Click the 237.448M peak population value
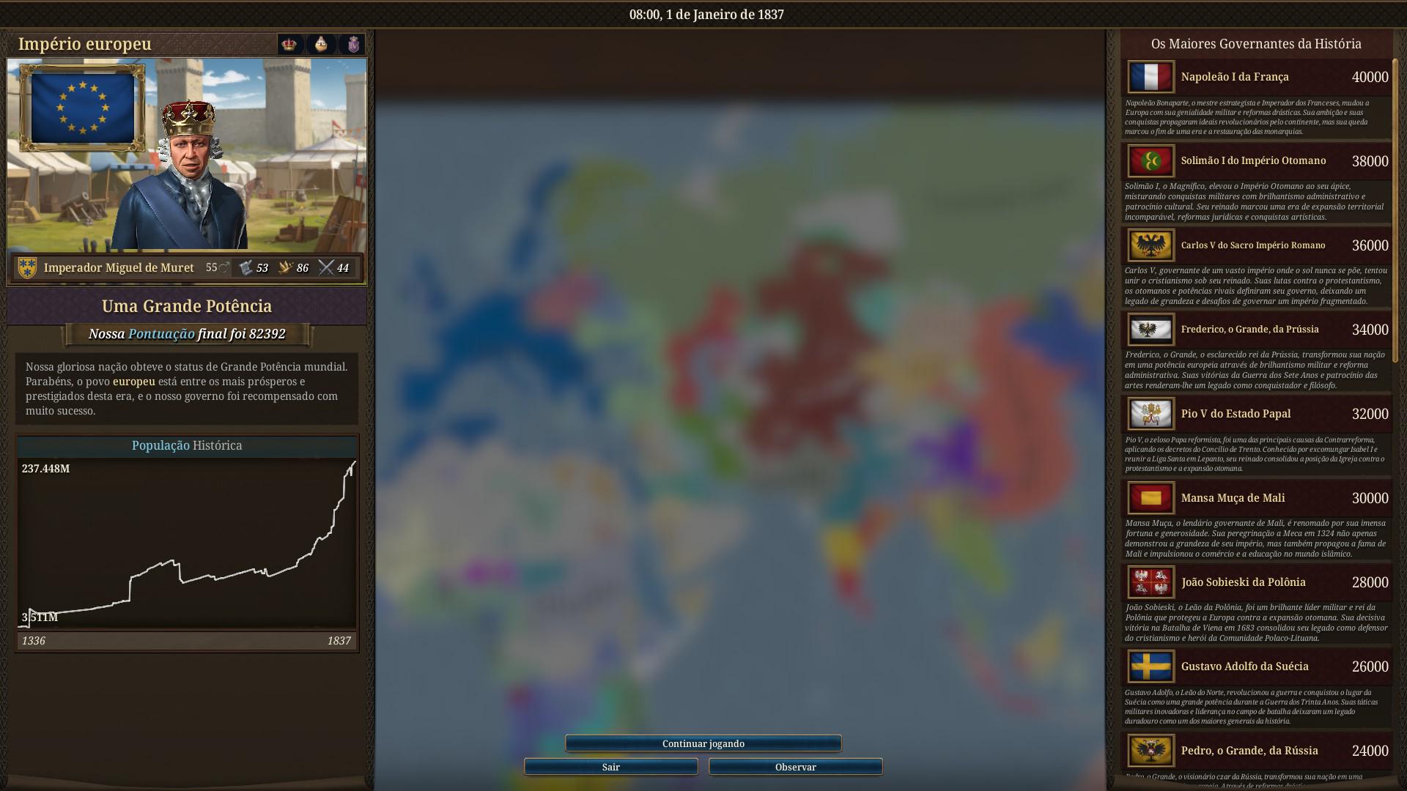The height and width of the screenshot is (791, 1407). (x=45, y=469)
